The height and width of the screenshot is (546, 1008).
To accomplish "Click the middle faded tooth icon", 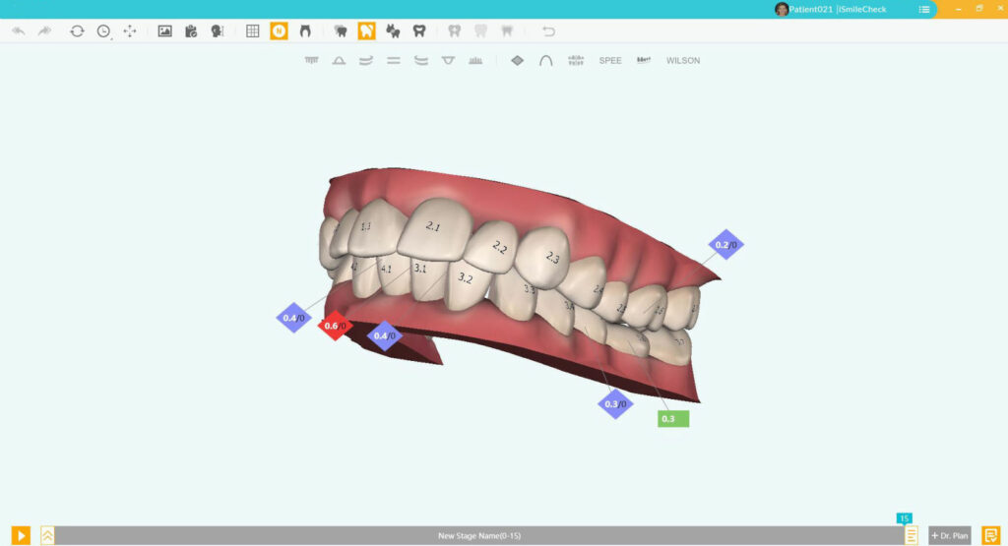I will click(480, 30).
